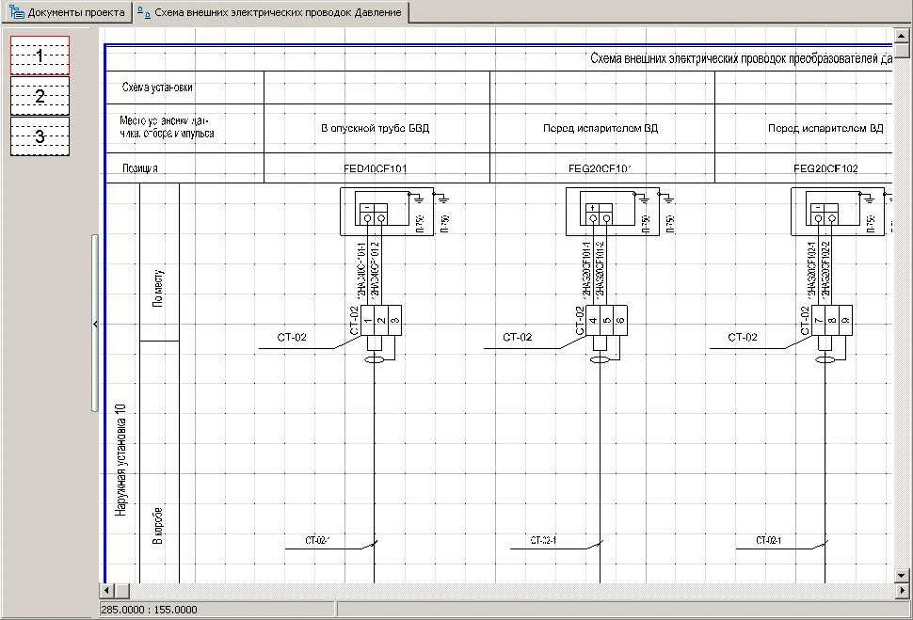Click the 'В опускной трубе БВД' cell
The height and width of the screenshot is (620, 913).
click(376, 127)
